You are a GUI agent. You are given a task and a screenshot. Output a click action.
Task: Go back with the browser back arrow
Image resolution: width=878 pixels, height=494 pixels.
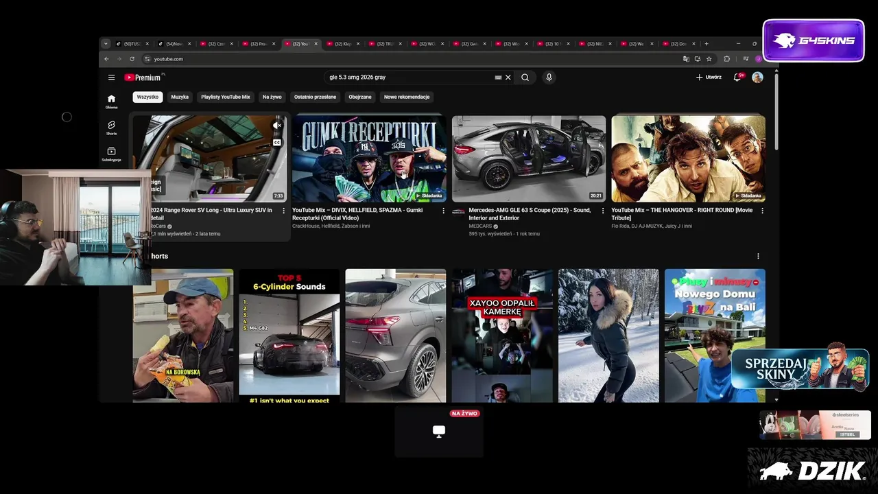[106, 59]
